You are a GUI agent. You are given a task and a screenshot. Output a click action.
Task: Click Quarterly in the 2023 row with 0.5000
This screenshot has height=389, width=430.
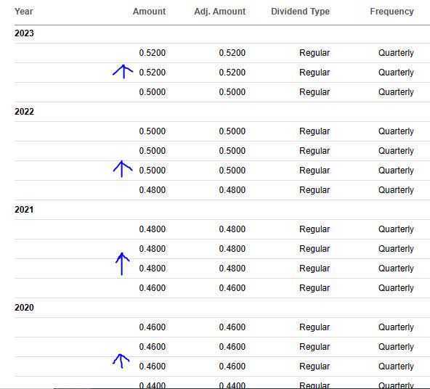click(396, 92)
